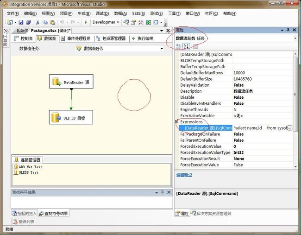
Task: Open the 文件(F) menu
Action: click(x=13, y=13)
